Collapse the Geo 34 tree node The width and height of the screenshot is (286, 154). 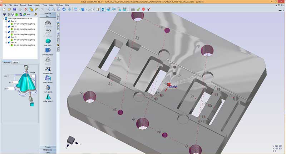pyautogui.click(x=6, y=32)
